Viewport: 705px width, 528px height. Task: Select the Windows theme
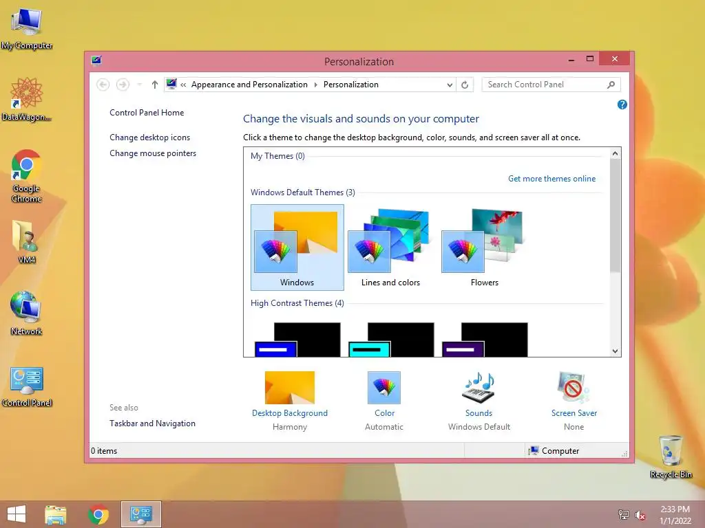pos(297,247)
